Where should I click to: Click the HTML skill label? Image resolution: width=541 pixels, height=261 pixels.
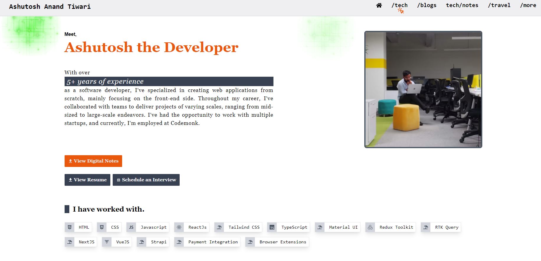pyautogui.click(x=84, y=227)
